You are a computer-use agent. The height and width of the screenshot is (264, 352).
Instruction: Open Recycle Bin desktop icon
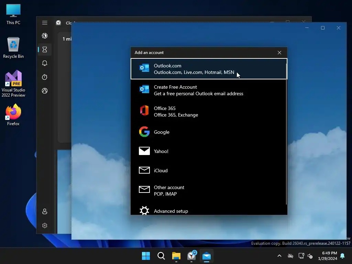click(13, 48)
